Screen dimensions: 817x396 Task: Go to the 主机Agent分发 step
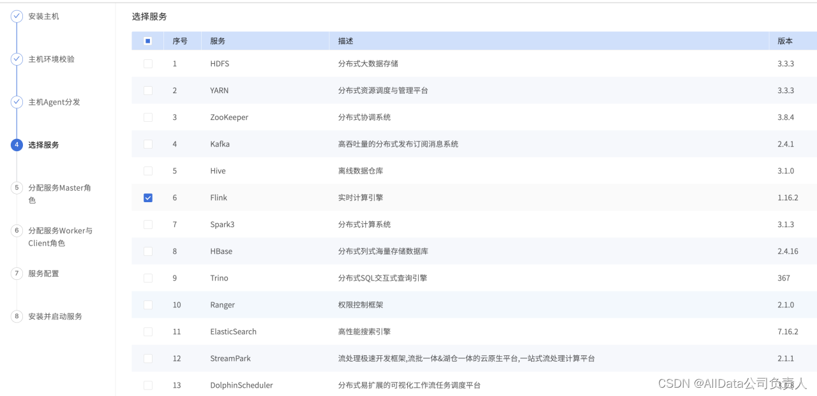point(54,102)
